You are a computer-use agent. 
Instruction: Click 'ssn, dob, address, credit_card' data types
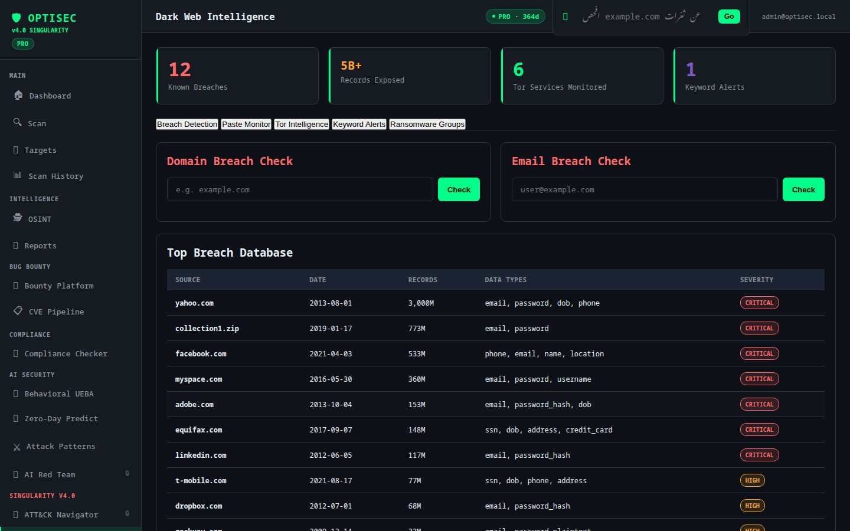[x=549, y=430]
